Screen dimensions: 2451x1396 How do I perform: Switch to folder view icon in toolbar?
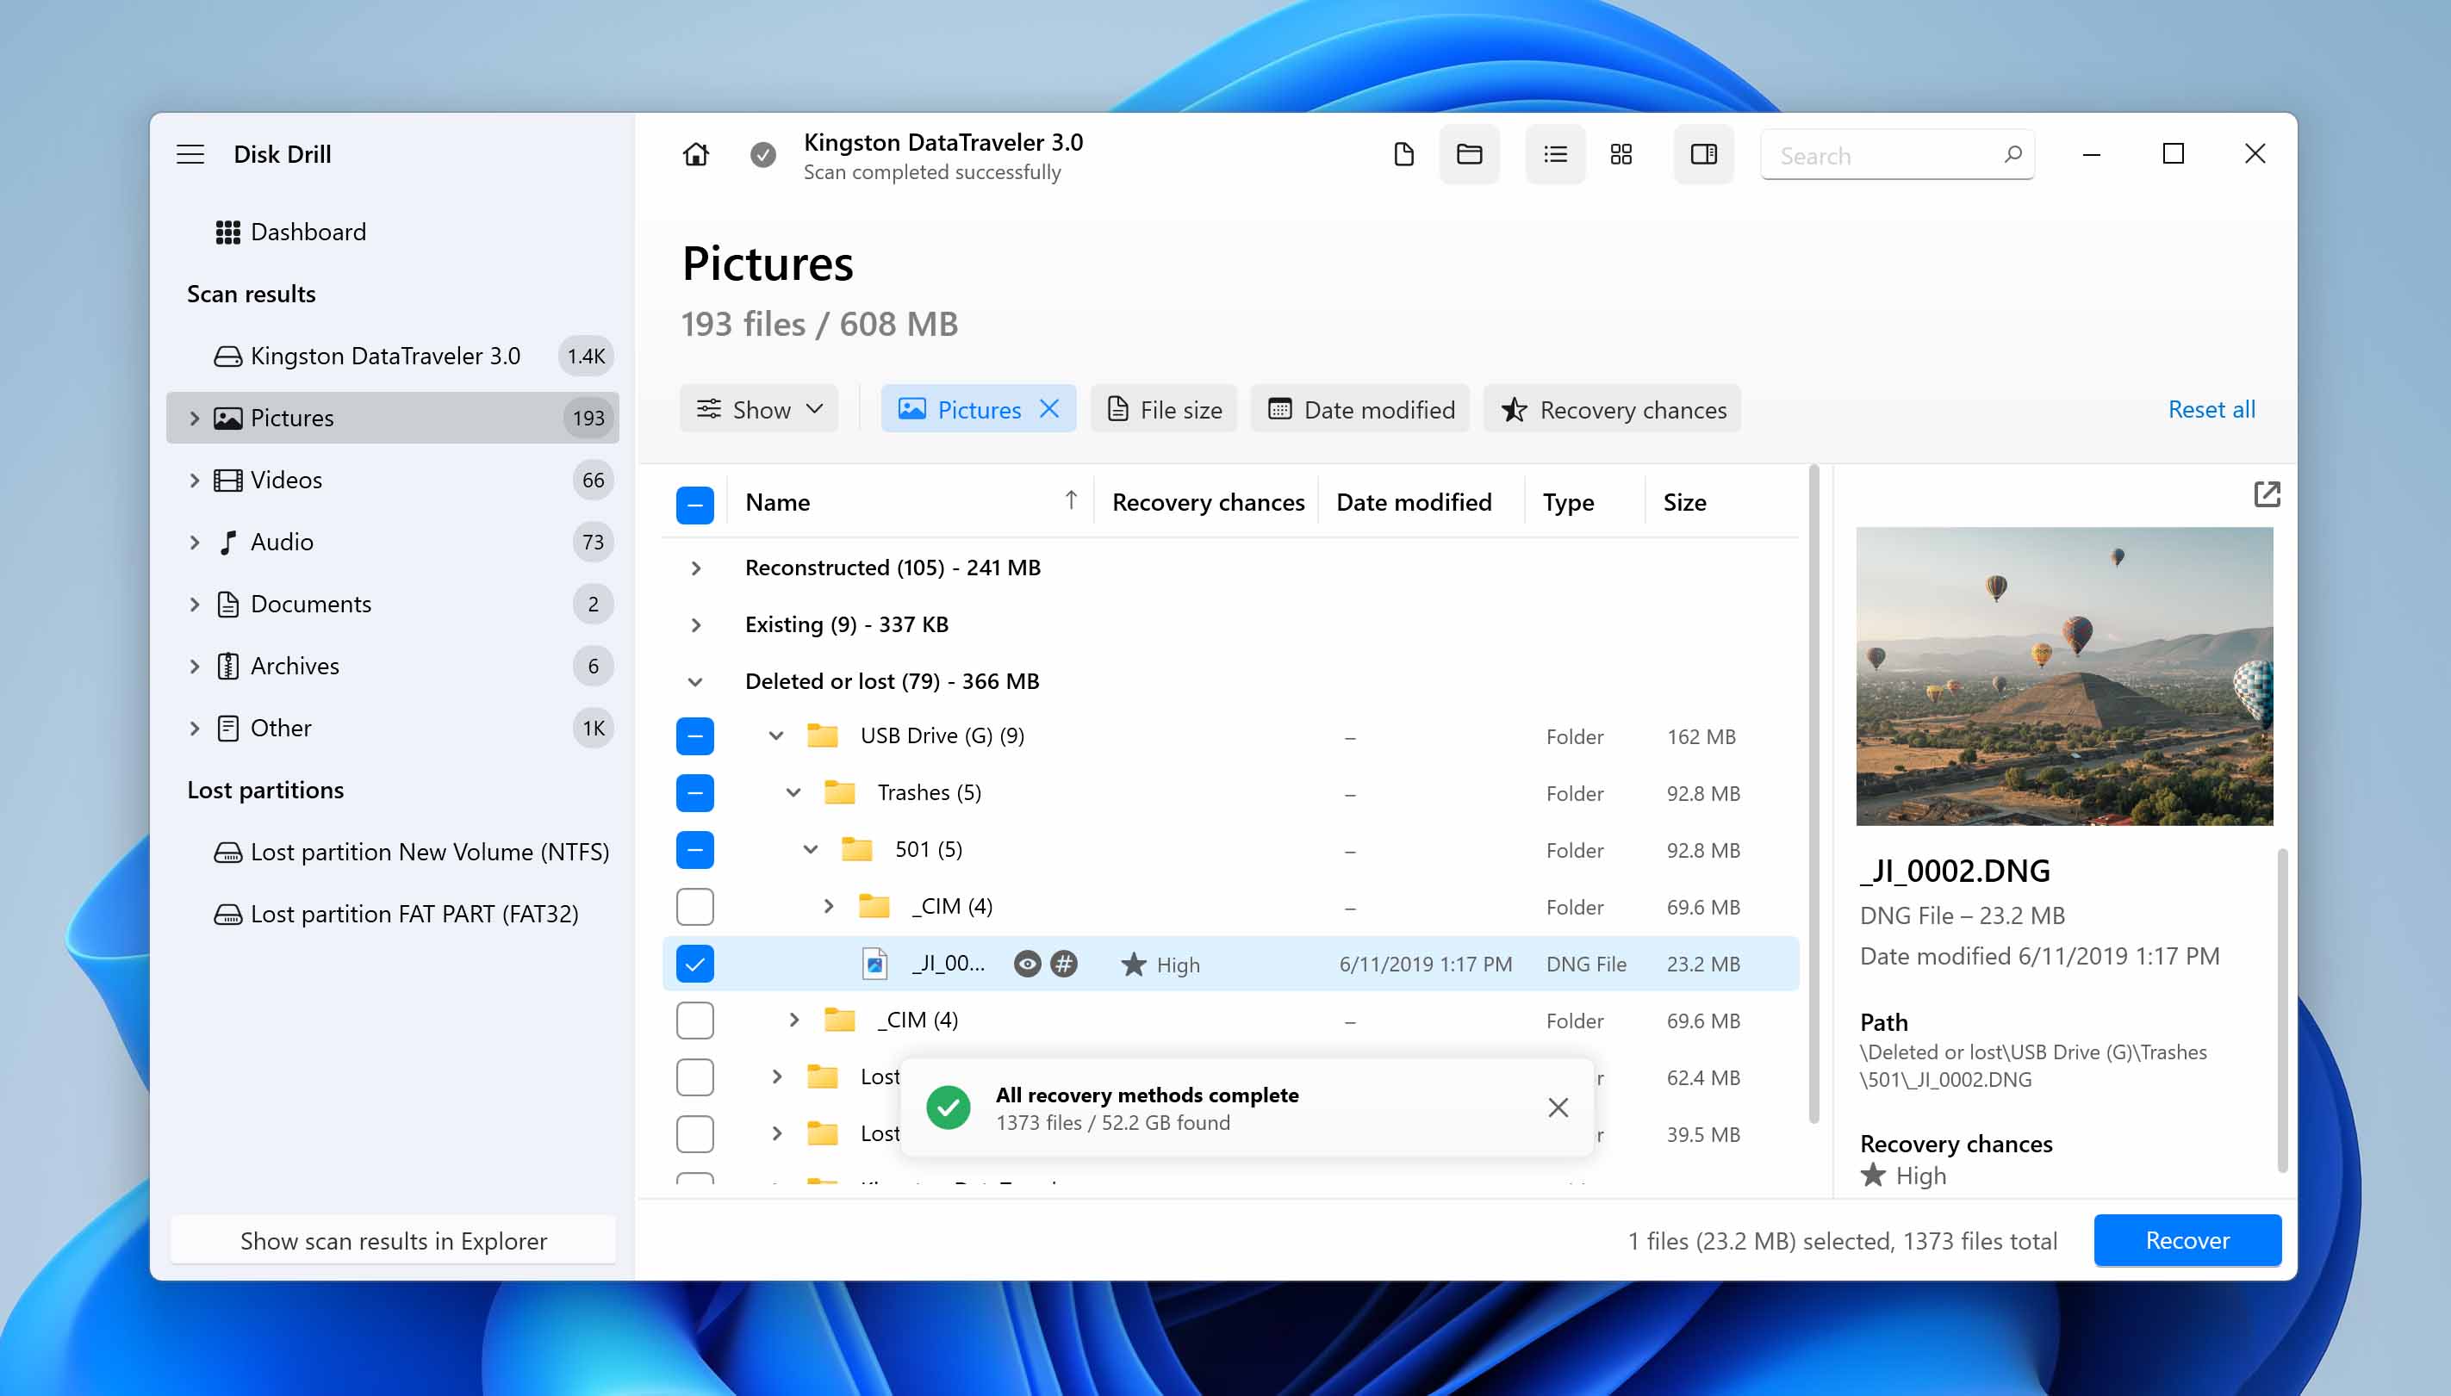(1469, 154)
